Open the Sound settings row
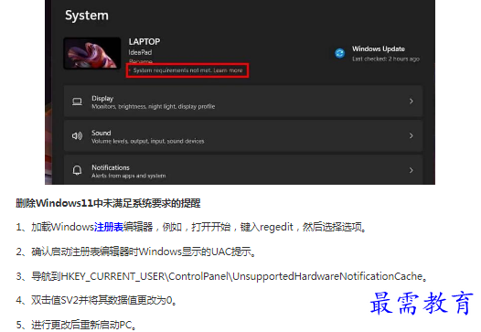481x332 pixels. [x=243, y=136]
